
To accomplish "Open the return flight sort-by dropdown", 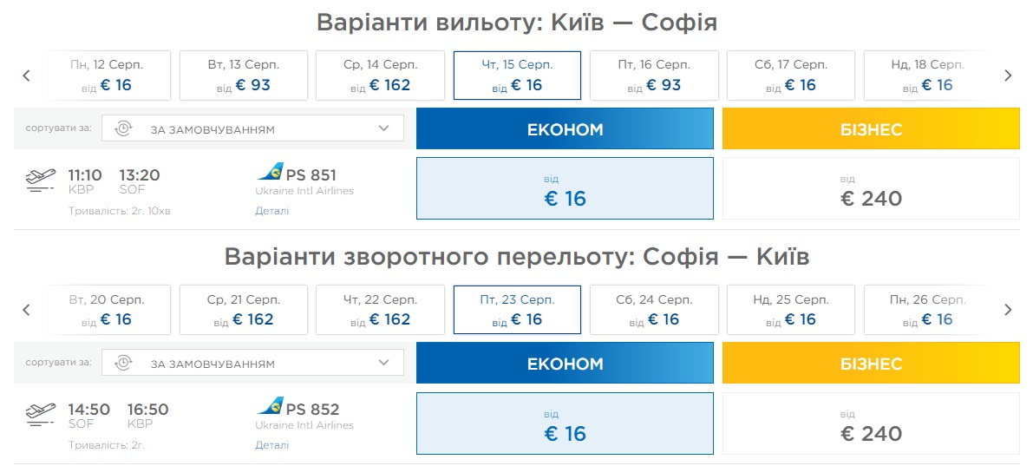I will click(252, 364).
